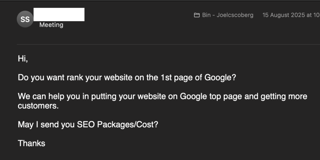Click the redacted sender name box
The width and height of the screenshot is (320, 160).
coord(59,14)
